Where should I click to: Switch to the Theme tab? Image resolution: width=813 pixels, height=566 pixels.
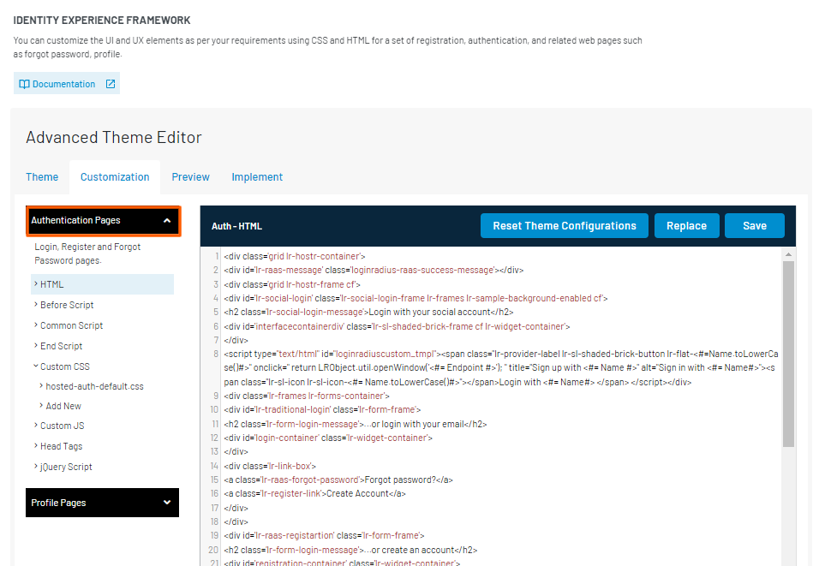(x=42, y=176)
